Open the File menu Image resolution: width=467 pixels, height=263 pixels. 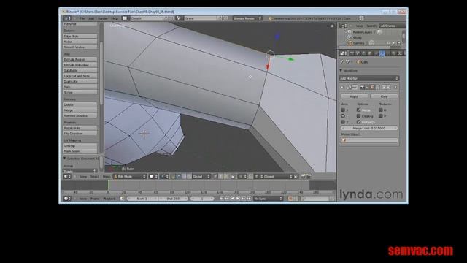pos(82,18)
